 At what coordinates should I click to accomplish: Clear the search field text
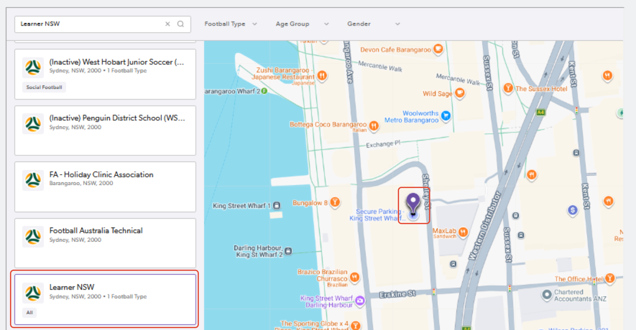click(x=167, y=24)
